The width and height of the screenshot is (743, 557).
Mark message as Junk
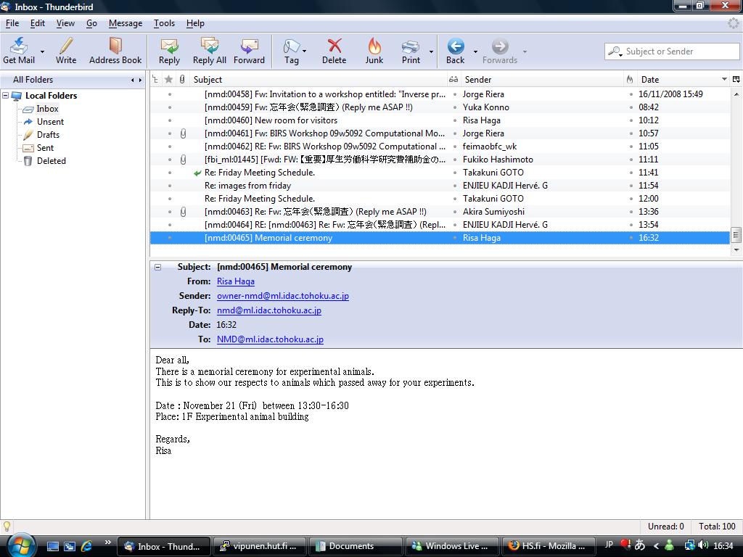click(x=374, y=51)
